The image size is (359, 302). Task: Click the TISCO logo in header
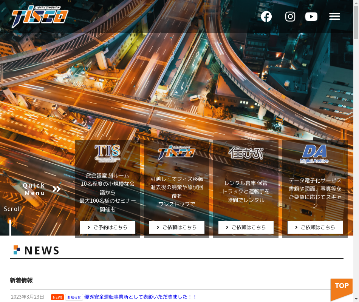(40, 17)
